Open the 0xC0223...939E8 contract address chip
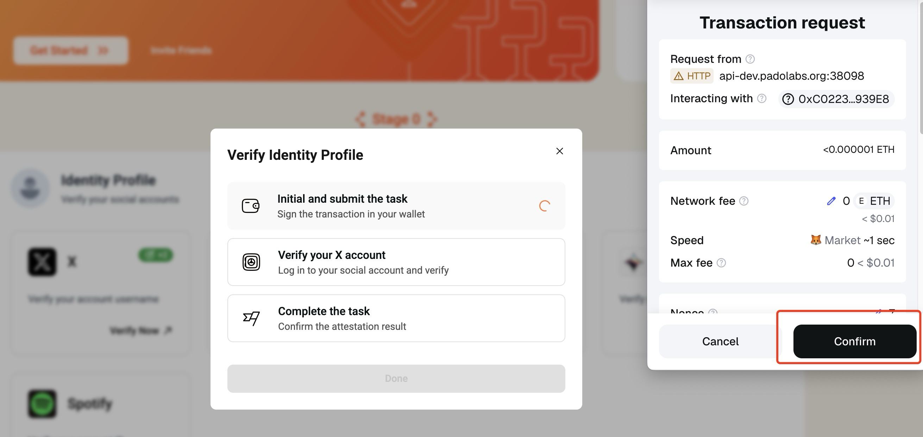 [836, 99]
